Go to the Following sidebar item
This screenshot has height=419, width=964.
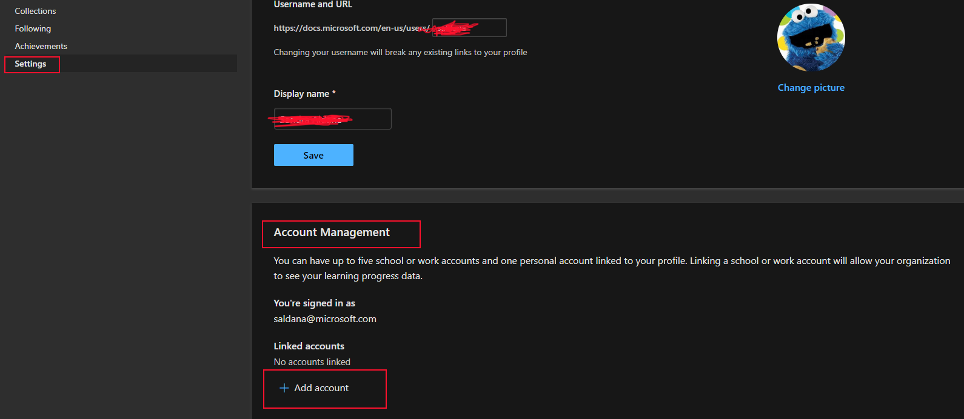pyautogui.click(x=33, y=28)
